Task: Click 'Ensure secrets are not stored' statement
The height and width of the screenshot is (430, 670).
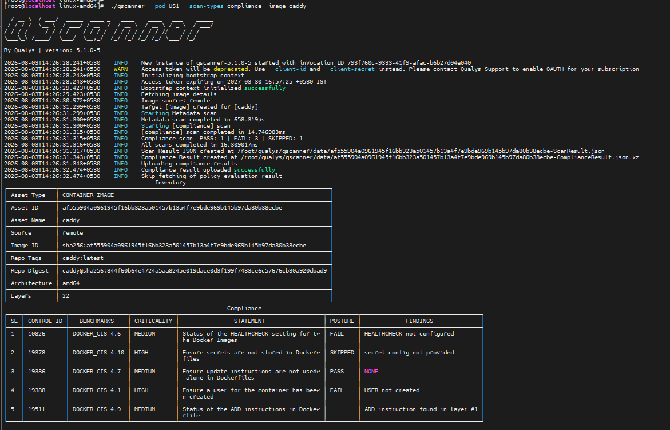Action: coord(251,356)
